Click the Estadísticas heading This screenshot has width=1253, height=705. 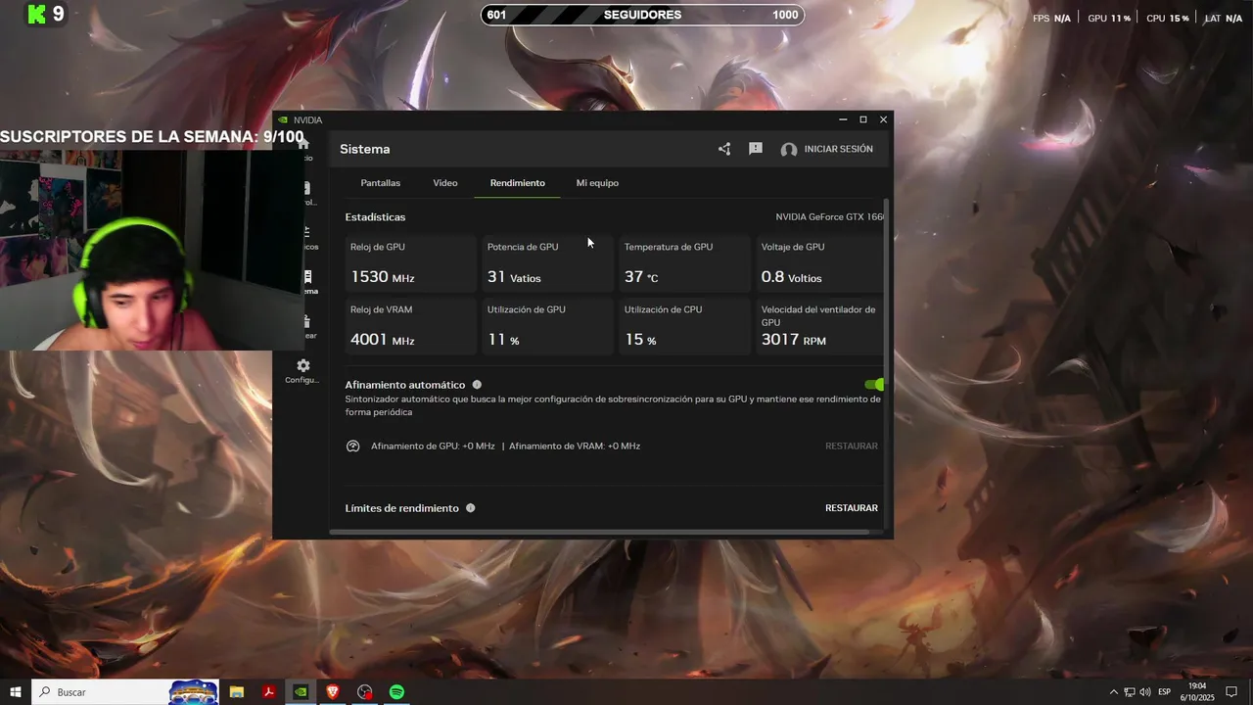coord(375,217)
